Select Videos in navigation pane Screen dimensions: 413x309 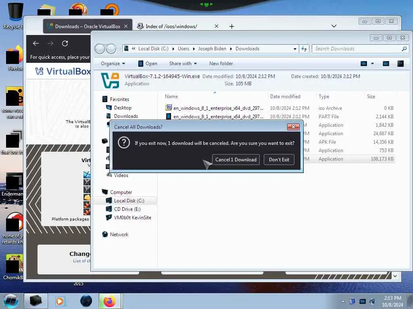tap(121, 175)
